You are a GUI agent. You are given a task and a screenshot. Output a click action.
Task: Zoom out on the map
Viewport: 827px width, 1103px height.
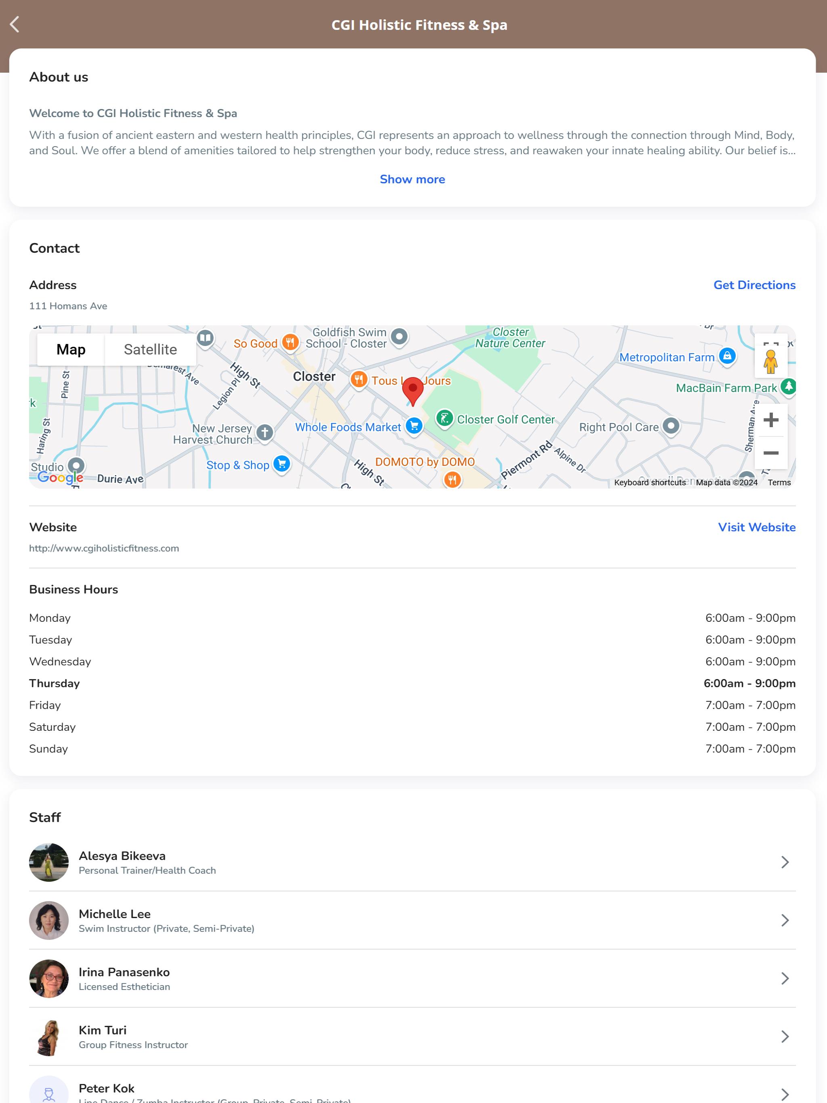770,453
